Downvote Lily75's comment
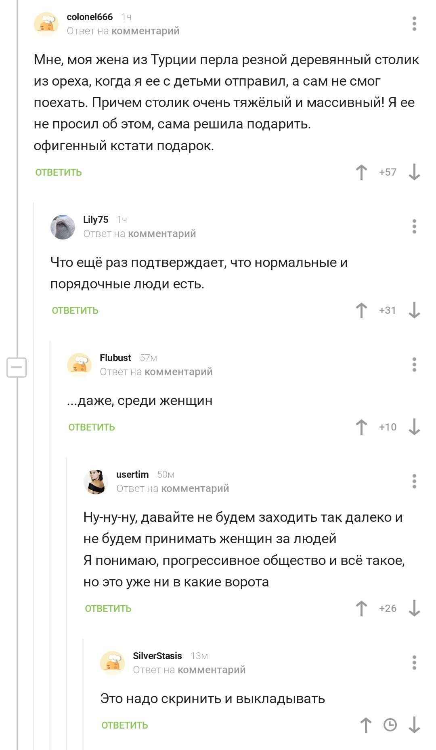Image resolution: width=436 pixels, height=750 pixels. (x=414, y=311)
